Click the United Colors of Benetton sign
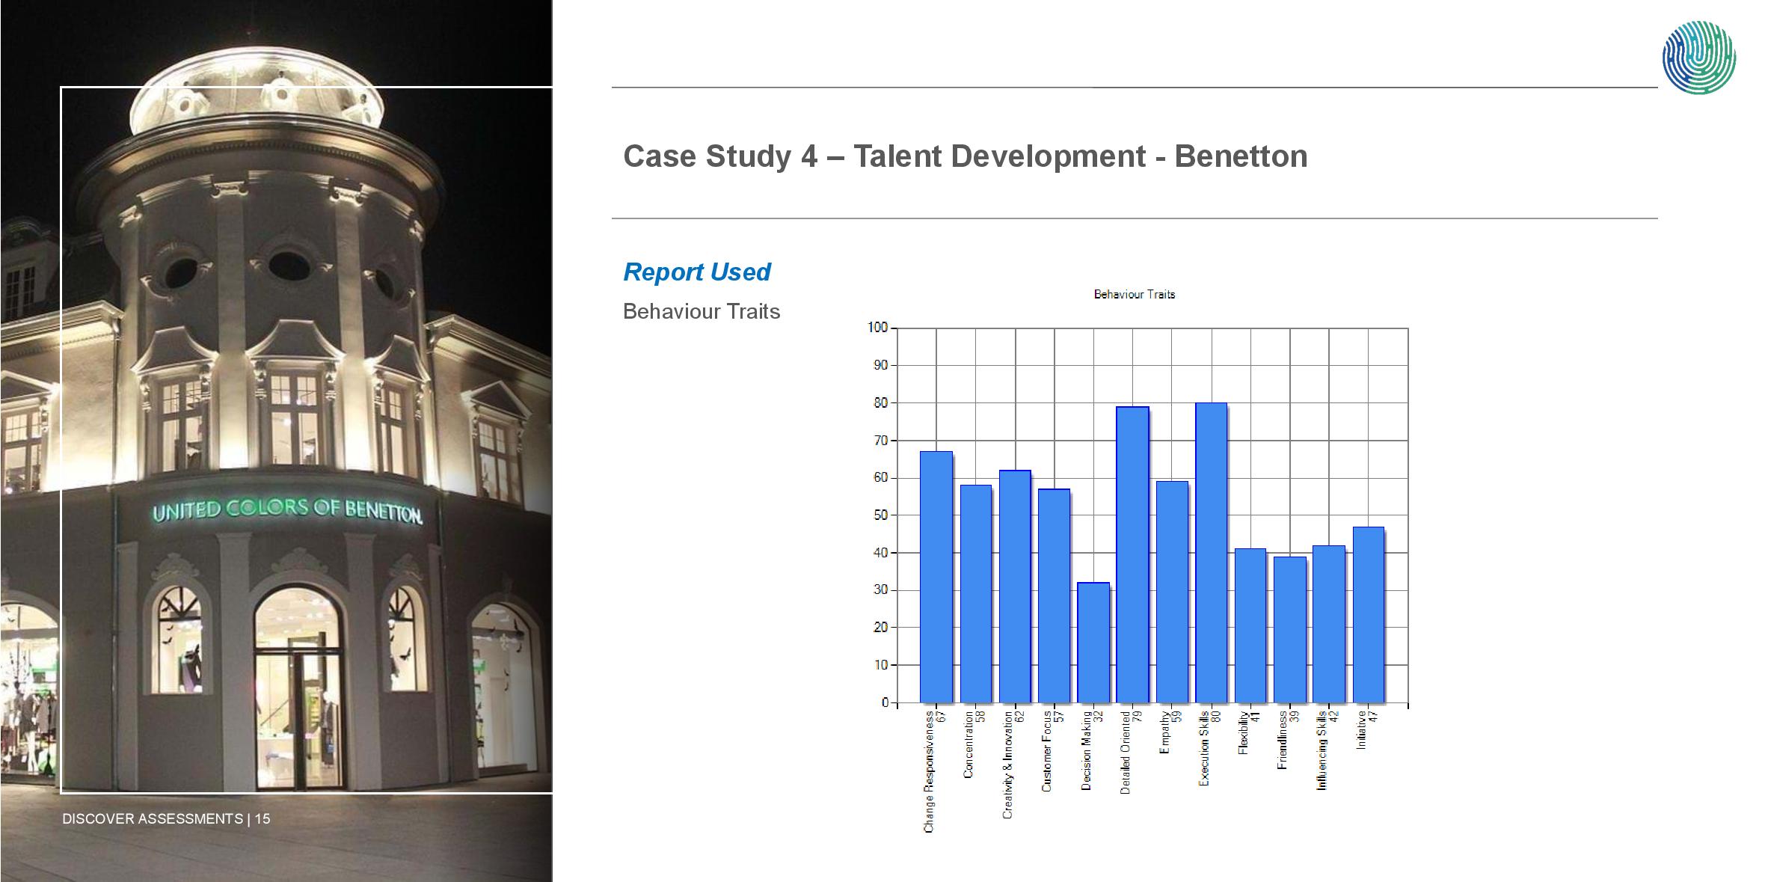 (x=287, y=511)
